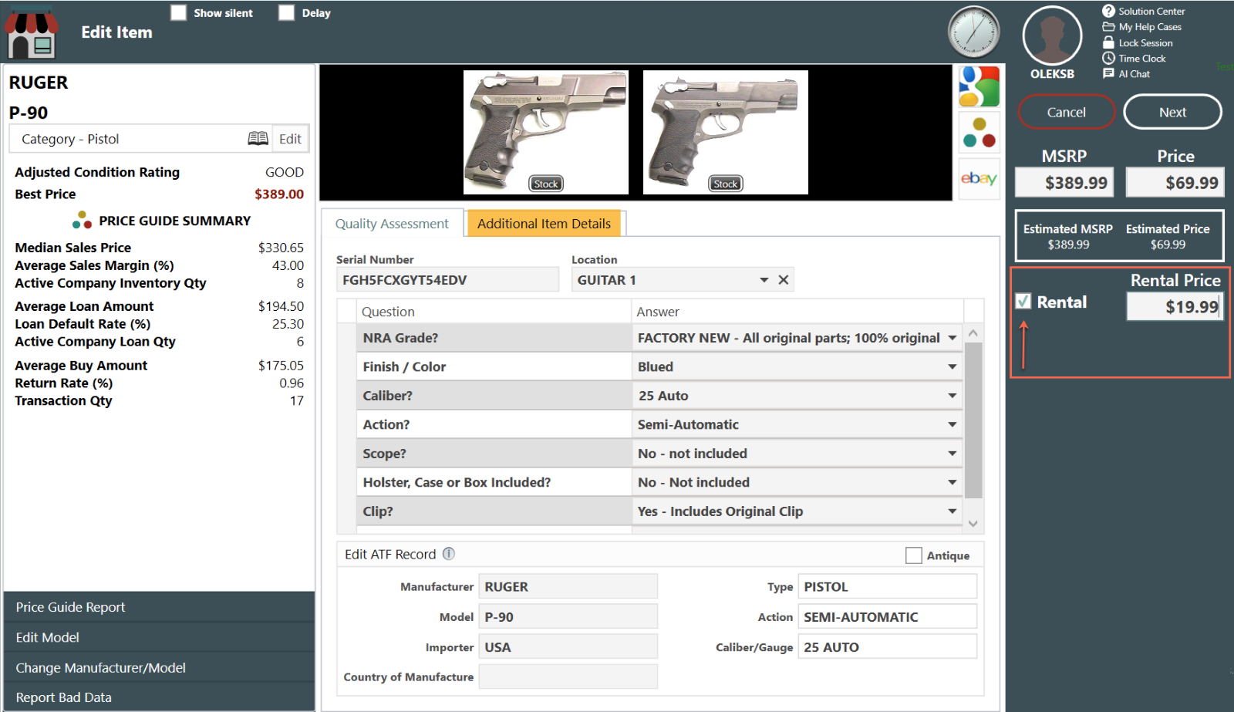Click questions list scroll down arrow
1234x712 pixels.
pyautogui.click(x=973, y=523)
